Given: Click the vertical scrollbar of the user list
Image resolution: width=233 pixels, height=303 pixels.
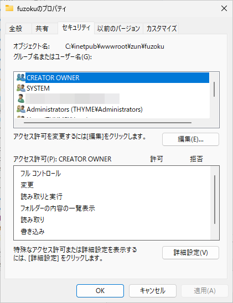Looking at the screenshot, I should point(214,89).
